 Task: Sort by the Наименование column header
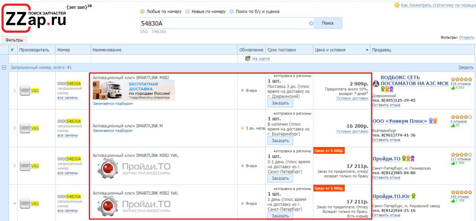click(x=164, y=50)
